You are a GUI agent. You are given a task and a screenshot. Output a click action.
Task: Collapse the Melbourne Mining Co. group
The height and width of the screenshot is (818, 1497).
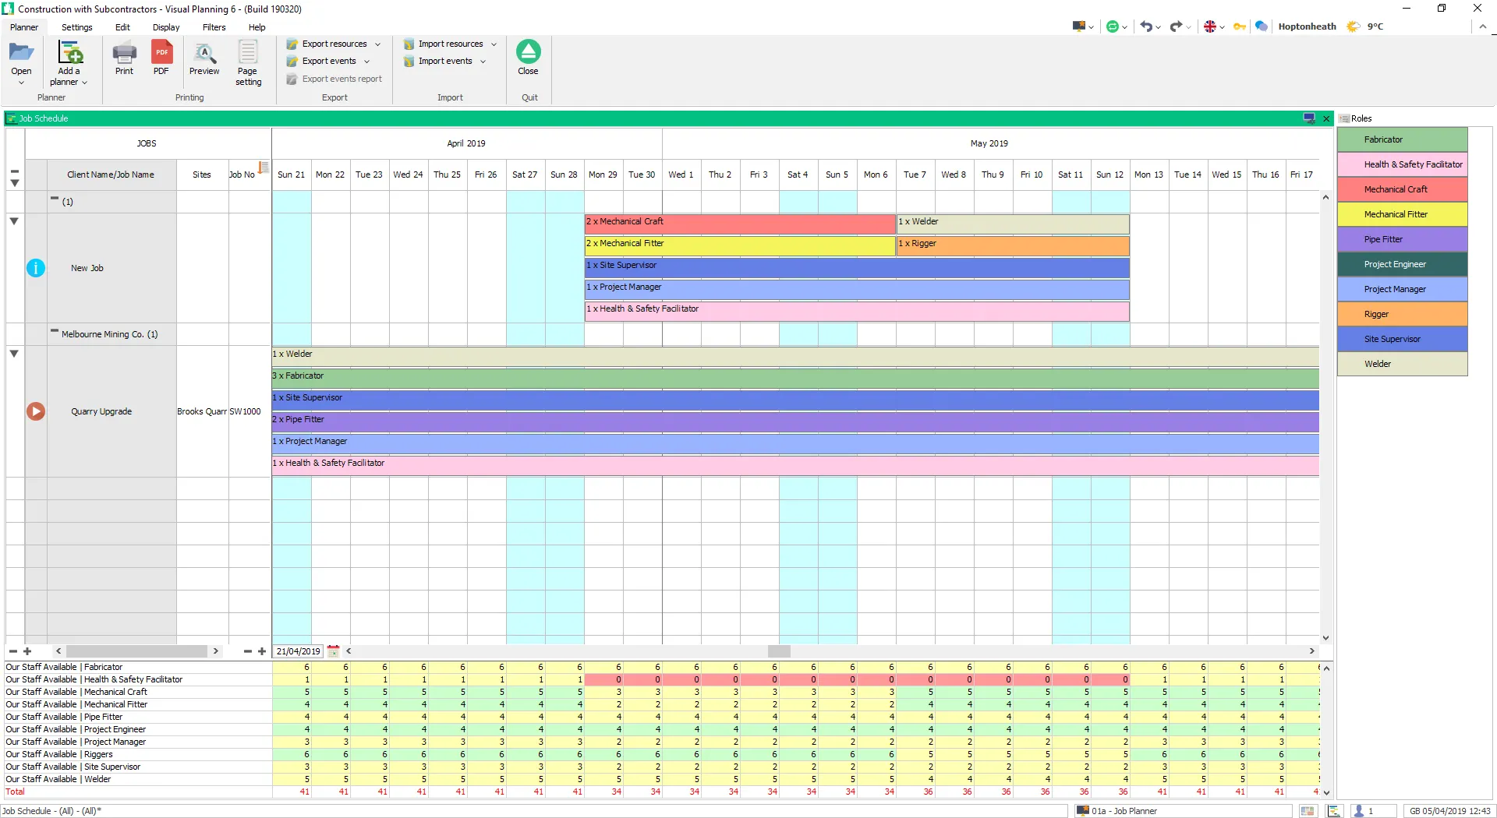(55, 332)
